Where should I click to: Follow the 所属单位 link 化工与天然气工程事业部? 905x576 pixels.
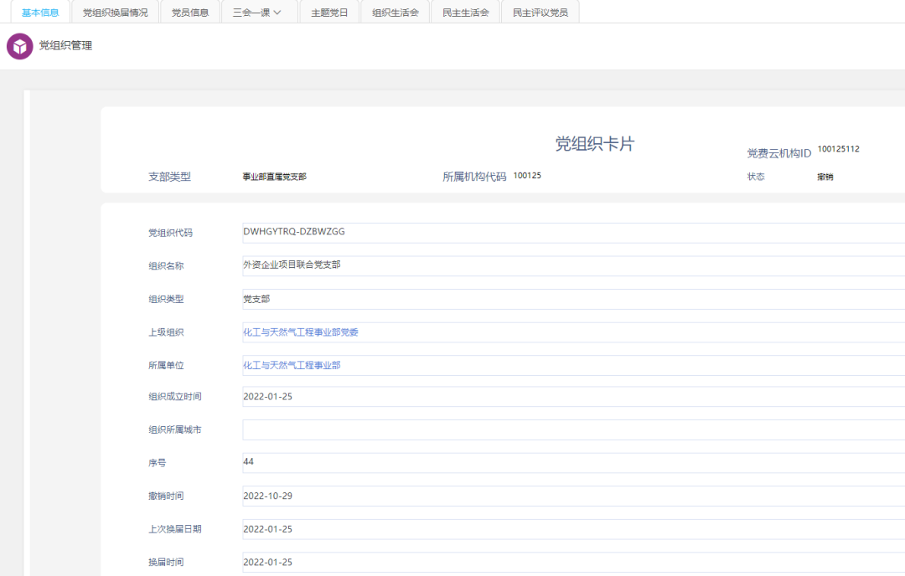click(292, 366)
